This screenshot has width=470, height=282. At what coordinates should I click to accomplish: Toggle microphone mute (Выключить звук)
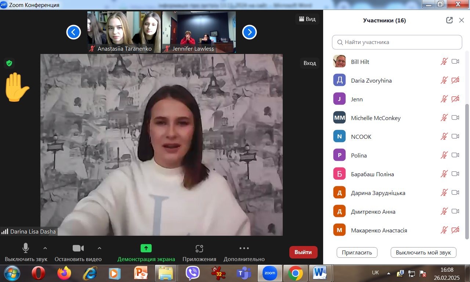(x=26, y=249)
